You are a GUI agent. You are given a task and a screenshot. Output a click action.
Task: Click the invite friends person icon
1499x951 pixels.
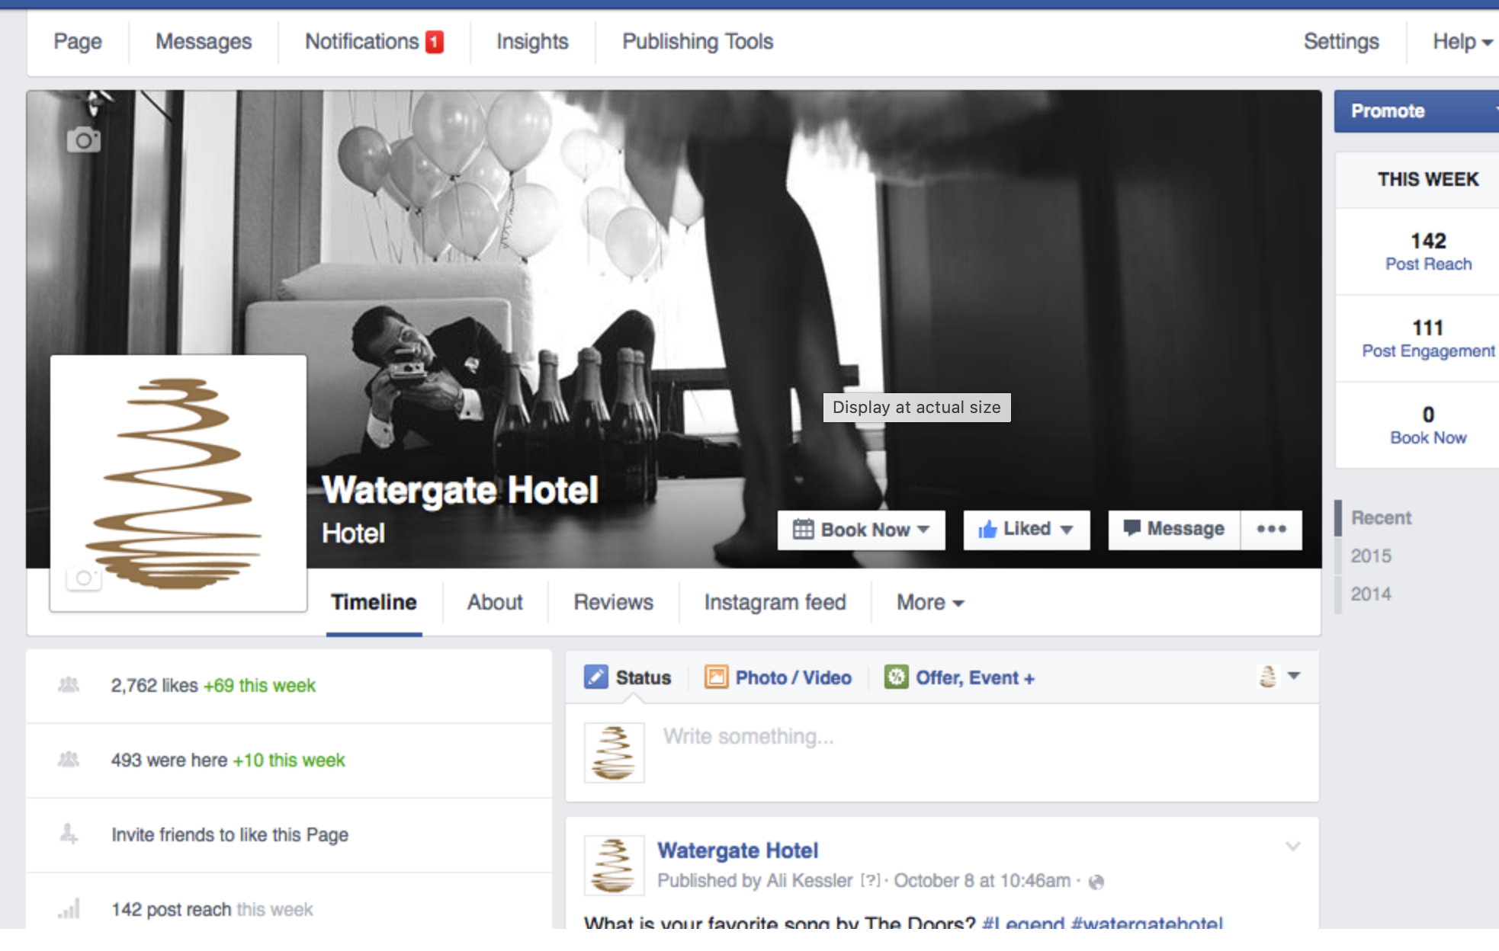pos(69,834)
